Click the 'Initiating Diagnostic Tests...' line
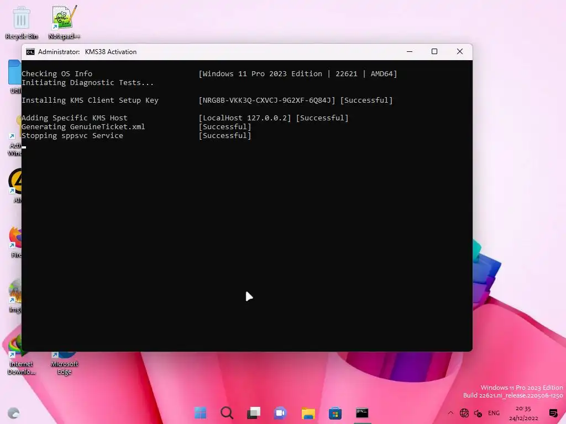The width and height of the screenshot is (566, 424). tap(88, 83)
